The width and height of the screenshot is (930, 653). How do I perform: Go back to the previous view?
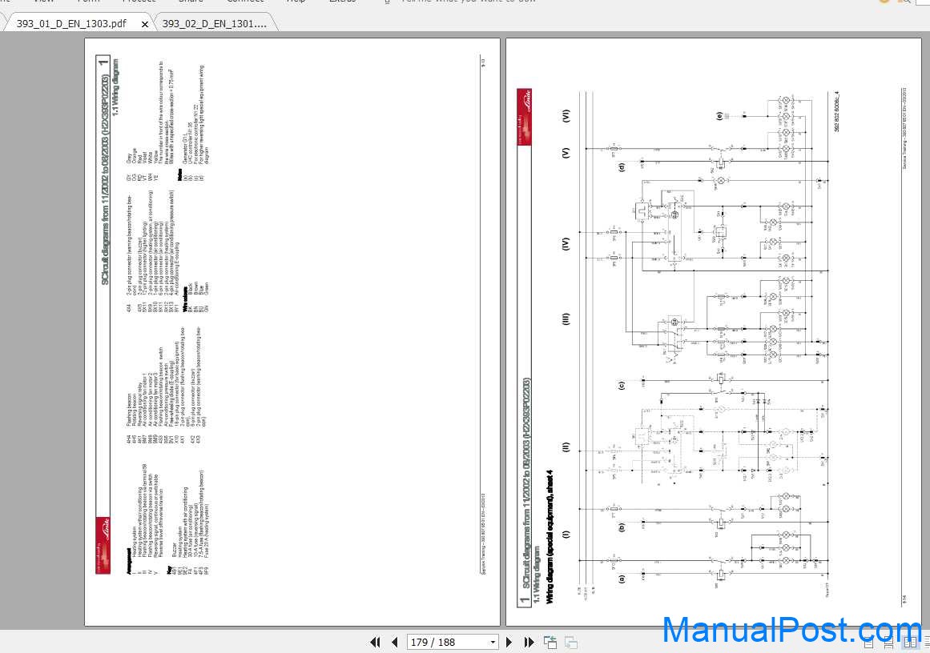pyautogui.click(x=550, y=643)
